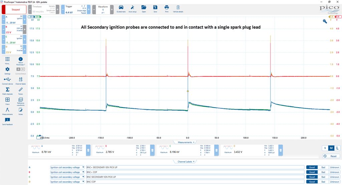Screen dimensions: 342x185
Task: Click the Stopped capture button
Action: 14,10
